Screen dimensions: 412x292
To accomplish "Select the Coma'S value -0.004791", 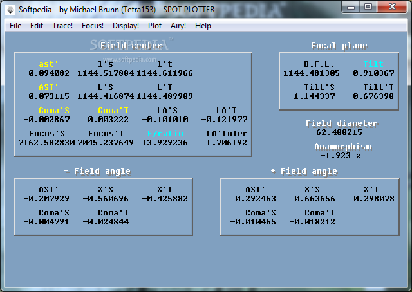I will (x=46, y=222).
